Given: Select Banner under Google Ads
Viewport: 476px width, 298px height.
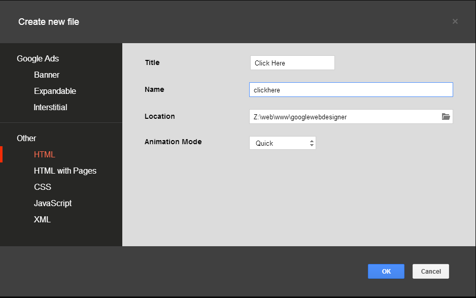Looking at the screenshot, I should [47, 75].
